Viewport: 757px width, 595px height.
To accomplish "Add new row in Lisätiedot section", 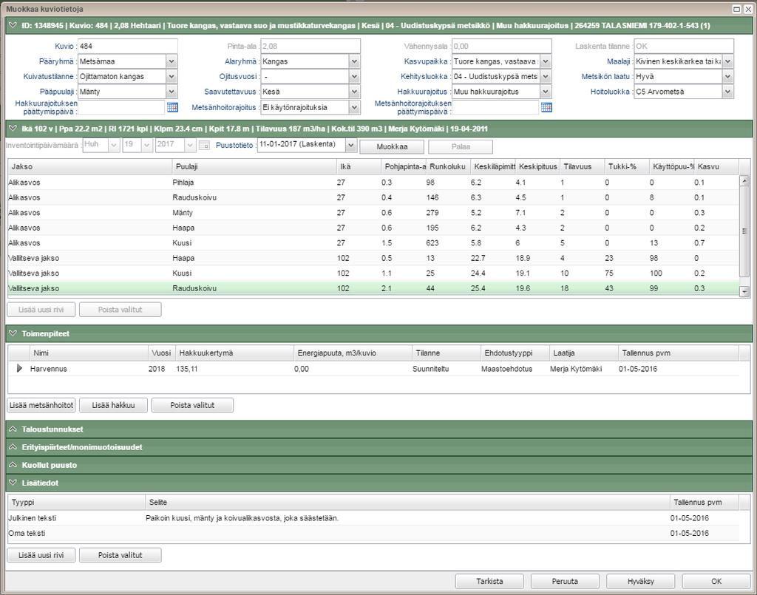I will 41,555.
